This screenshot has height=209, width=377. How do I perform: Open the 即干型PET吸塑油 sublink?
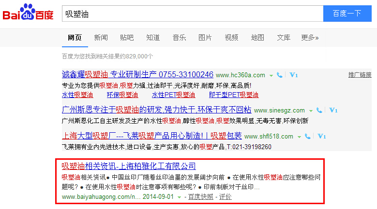coord(234,95)
